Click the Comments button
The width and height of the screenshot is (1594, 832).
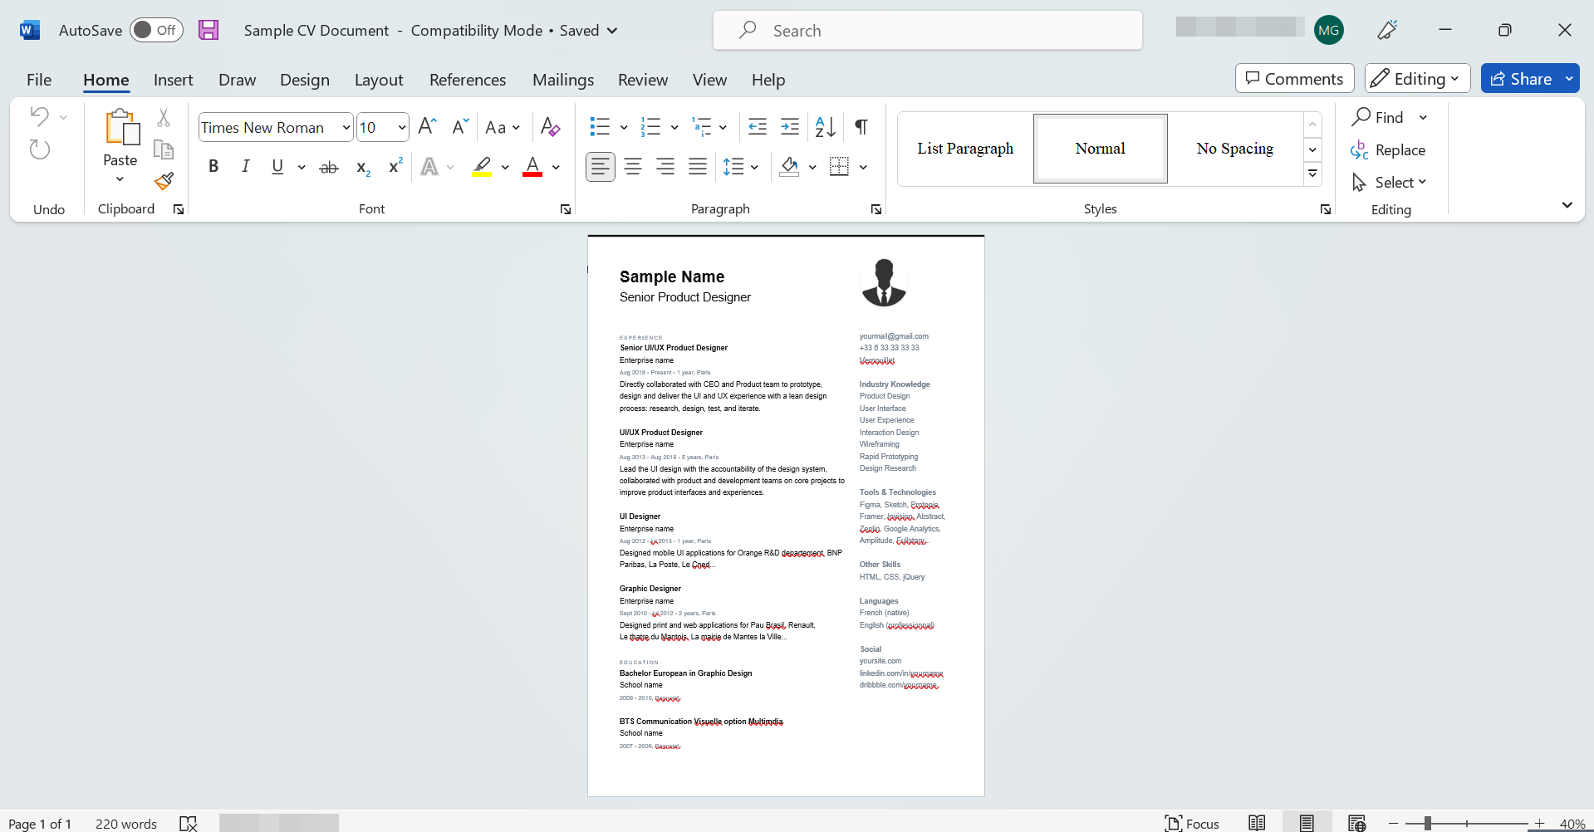(x=1294, y=79)
